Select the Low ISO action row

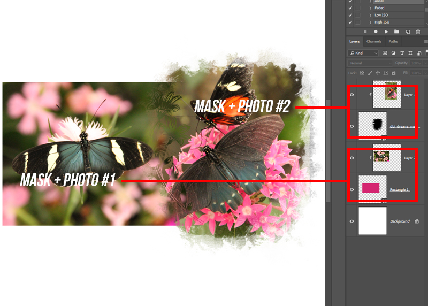[x=399, y=15]
